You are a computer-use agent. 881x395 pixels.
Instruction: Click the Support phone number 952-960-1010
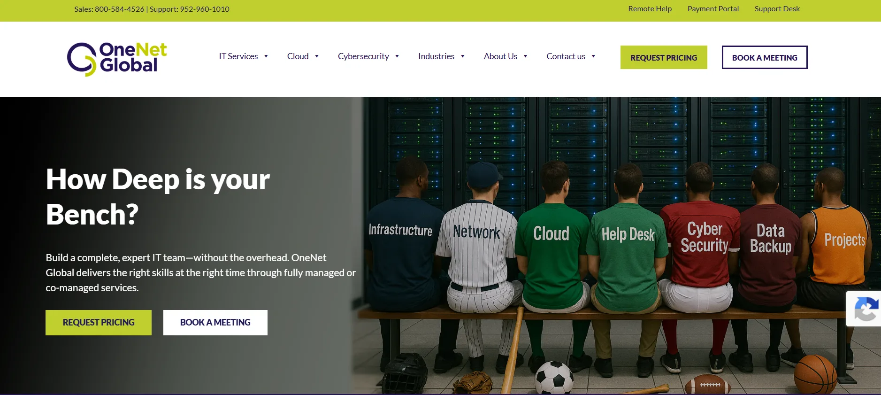pyautogui.click(x=205, y=9)
